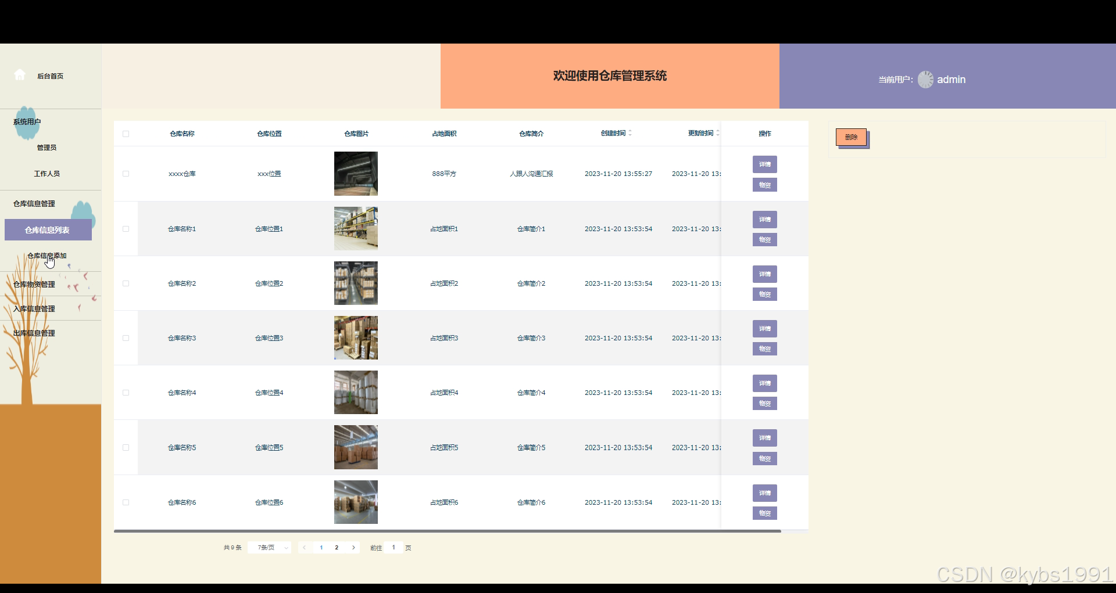Check the row checkbox for xxxx仓库
Viewport: 1116px width, 593px height.
pos(126,174)
